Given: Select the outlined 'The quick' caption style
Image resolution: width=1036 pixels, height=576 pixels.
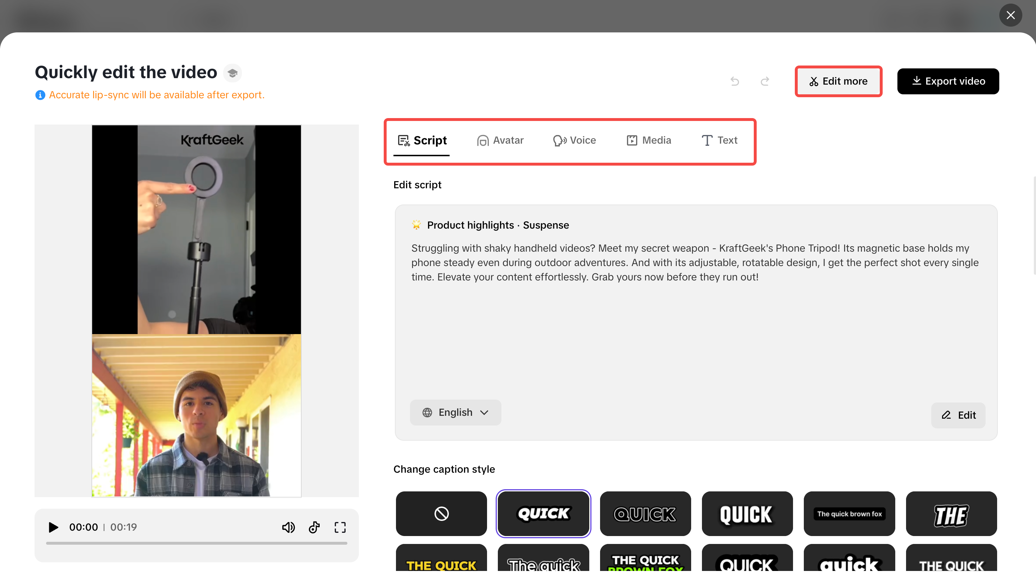Looking at the screenshot, I should point(543,558).
